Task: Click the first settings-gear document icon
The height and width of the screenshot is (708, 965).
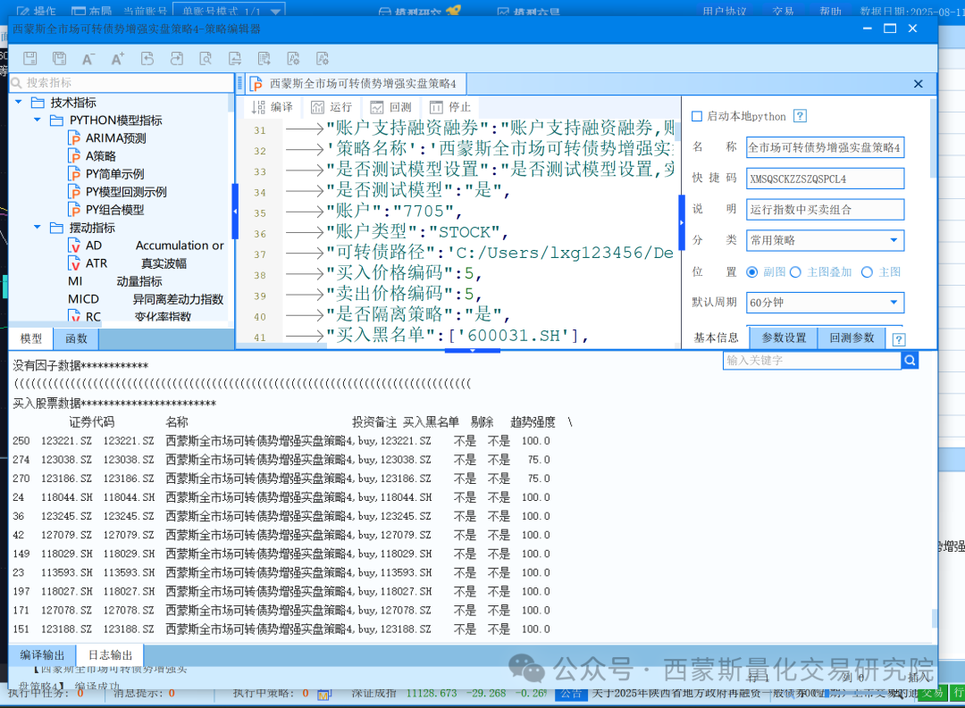Action: point(293,58)
